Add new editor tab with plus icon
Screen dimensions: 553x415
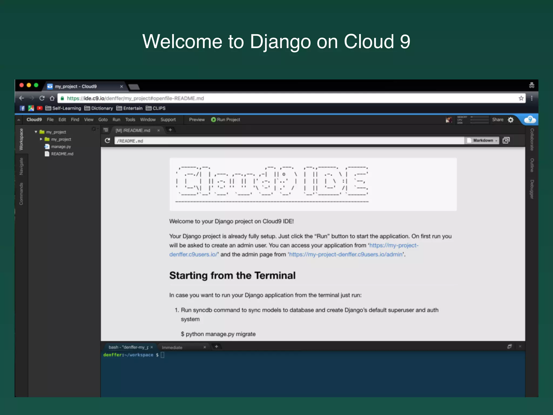tap(170, 130)
